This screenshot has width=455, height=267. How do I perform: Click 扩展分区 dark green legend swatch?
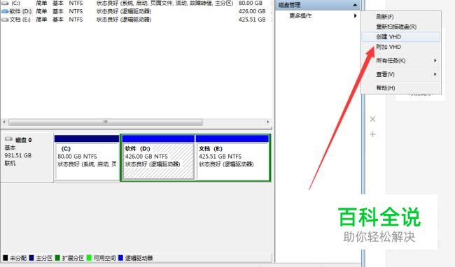(57, 258)
